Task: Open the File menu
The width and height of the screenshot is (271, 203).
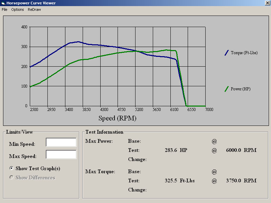Action: tap(4, 9)
